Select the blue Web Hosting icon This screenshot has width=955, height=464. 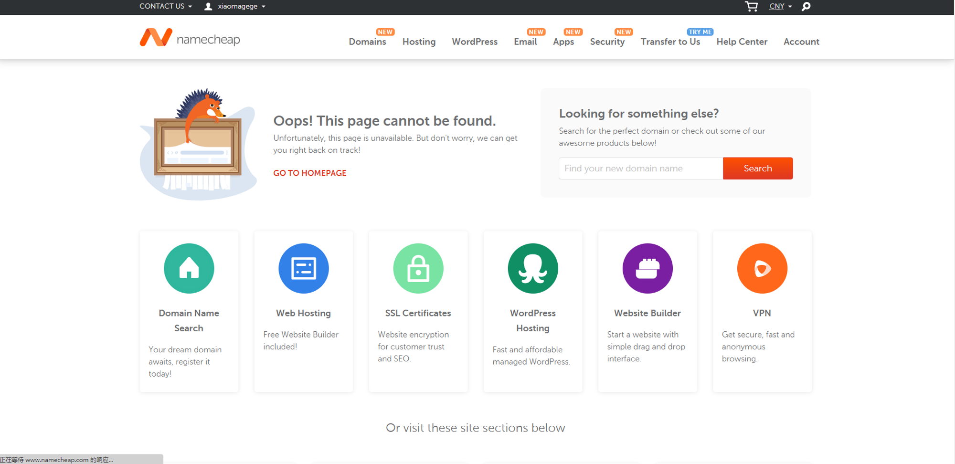[x=304, y=268]
